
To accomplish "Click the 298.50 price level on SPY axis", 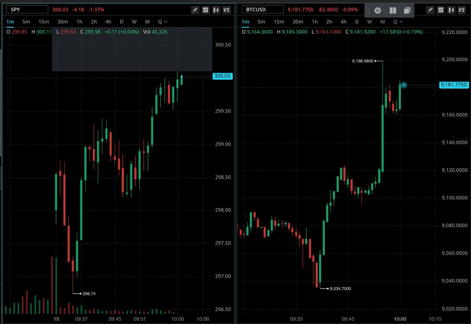I will coord(222,177).
